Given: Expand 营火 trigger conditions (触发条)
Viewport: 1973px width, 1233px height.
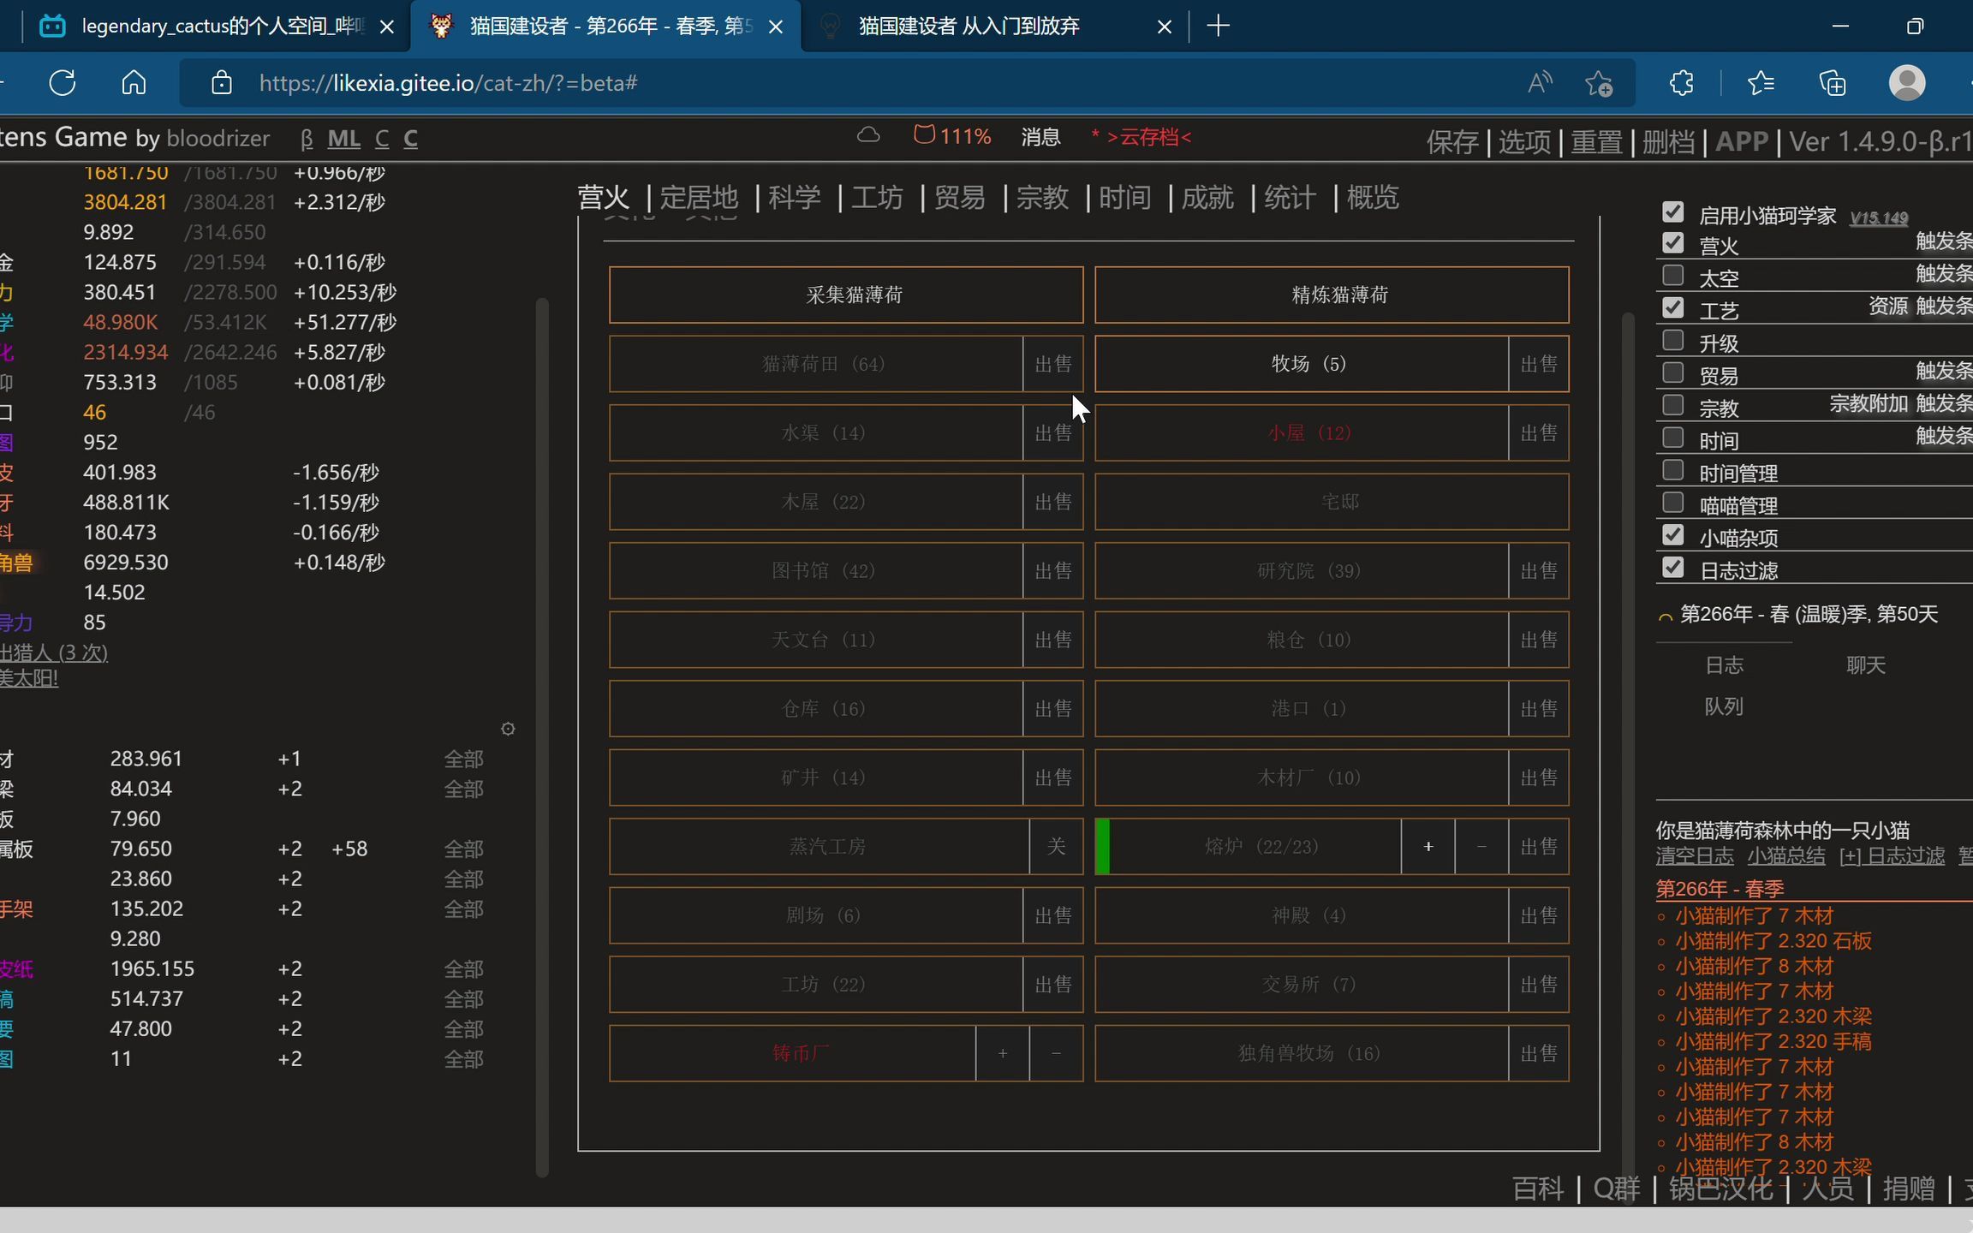Looking at the screenshot, I should tap(1944, 241).
